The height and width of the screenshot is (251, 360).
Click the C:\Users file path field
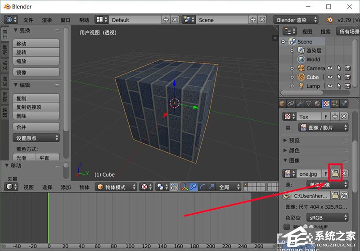310,196
